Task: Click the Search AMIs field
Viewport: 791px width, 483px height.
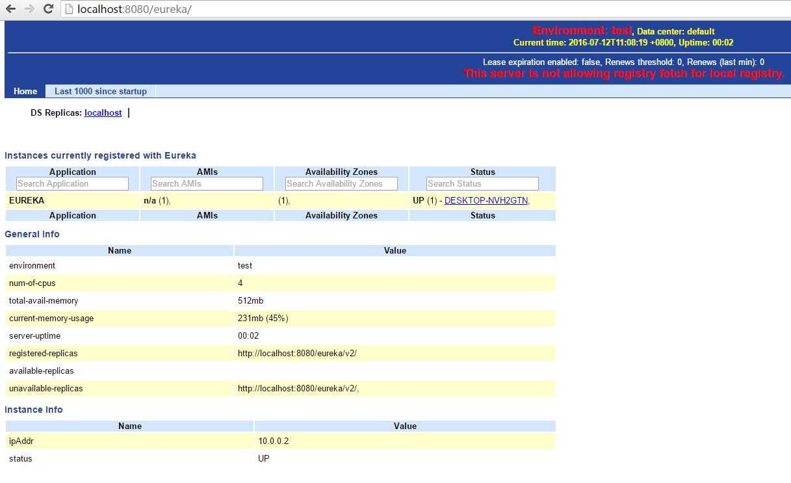Action: click(207, 184)
